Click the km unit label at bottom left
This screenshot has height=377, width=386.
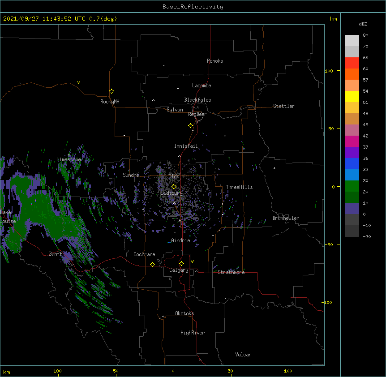click(7, 372)
